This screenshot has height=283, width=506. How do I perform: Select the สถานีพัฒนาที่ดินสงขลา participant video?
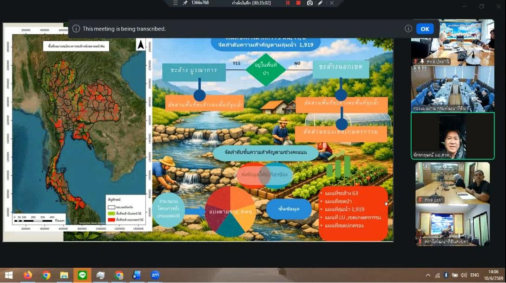[x=453, y=225]
